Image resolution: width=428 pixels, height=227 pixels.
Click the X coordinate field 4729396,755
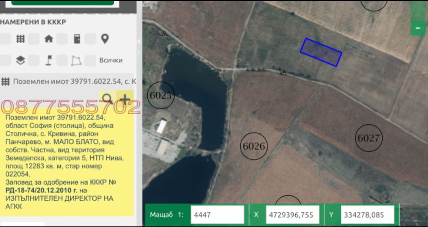(292, 215)
